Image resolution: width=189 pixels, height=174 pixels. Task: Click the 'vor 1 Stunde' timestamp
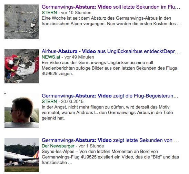click(91, 146)
